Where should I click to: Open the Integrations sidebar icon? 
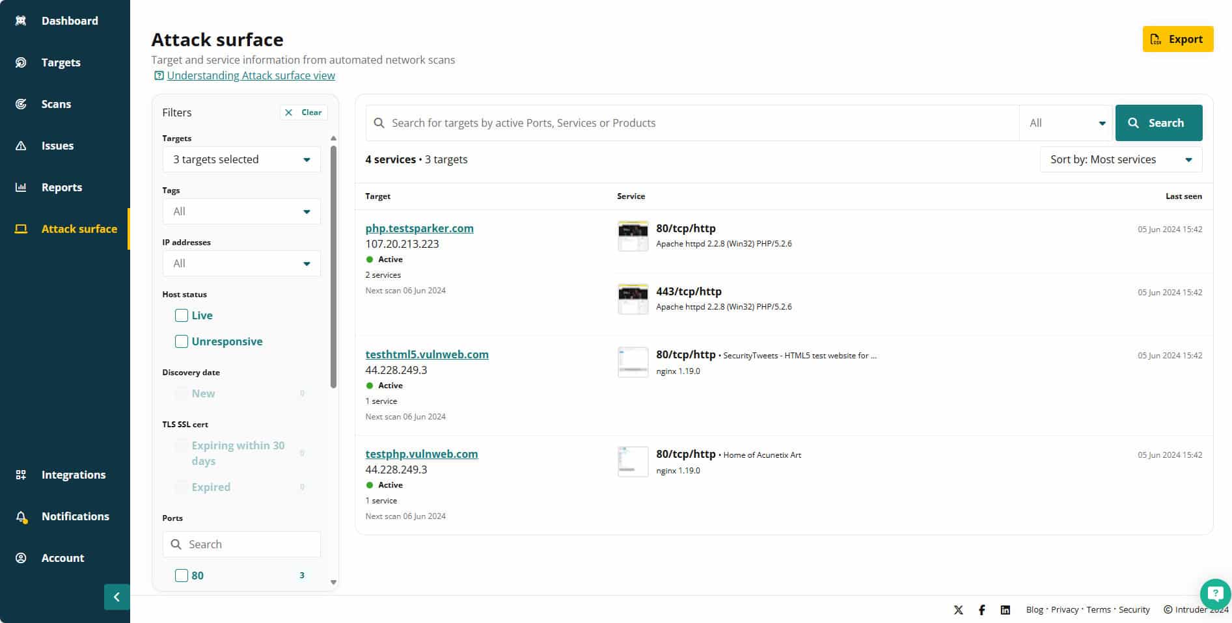point(21,475)
